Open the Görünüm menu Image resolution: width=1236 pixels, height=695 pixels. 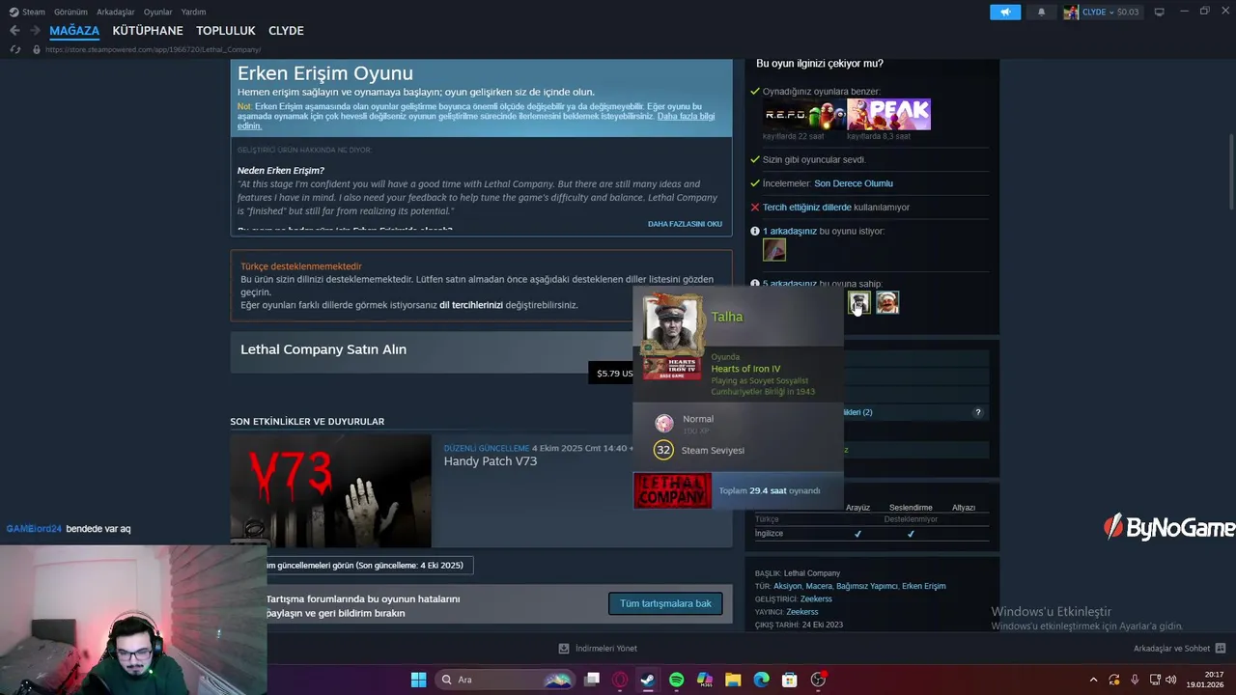70,12
